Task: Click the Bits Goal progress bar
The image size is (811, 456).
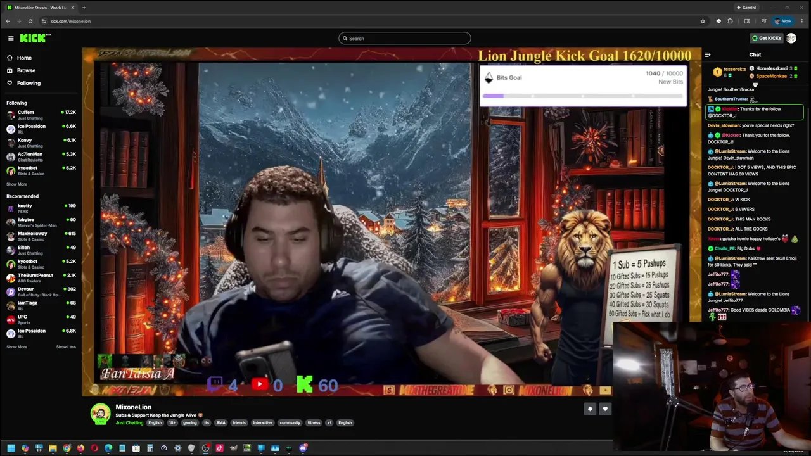Action: [x=583, y=96]
